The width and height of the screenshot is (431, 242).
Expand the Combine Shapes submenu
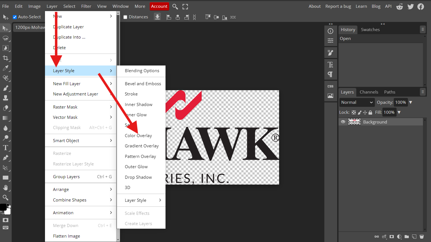coord(81,200)
